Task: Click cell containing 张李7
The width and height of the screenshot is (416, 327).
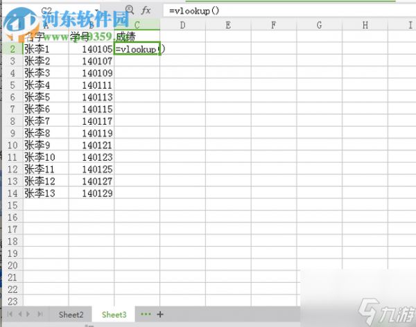Action: (x=46, y=121)
